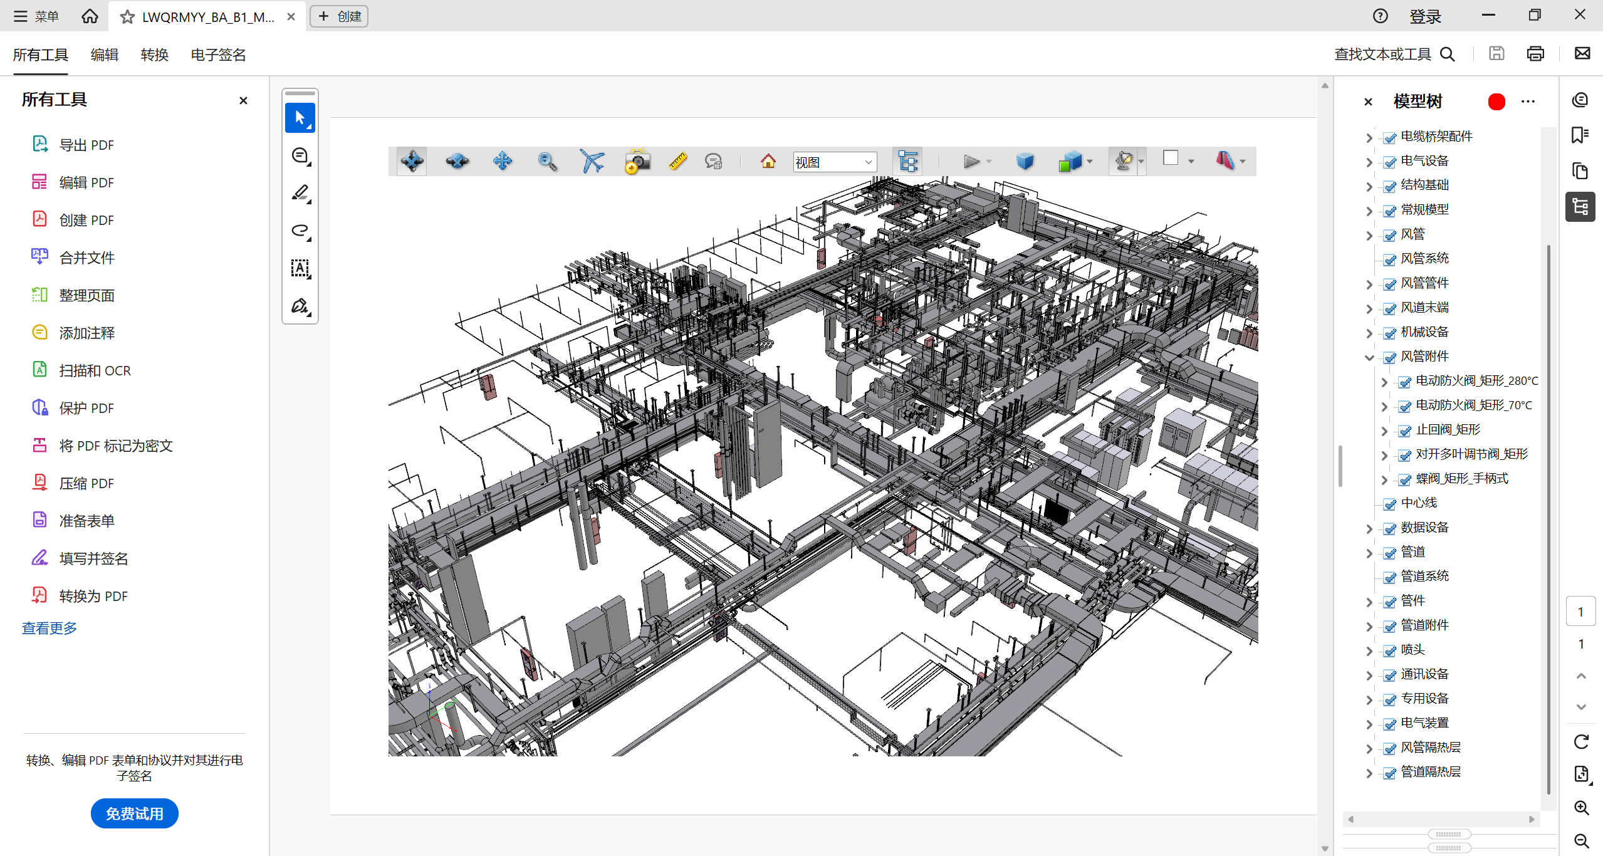Select the 3D Measurement ruler tool
This screenshot has height=856, width=1603.
[x=677, y=162]
